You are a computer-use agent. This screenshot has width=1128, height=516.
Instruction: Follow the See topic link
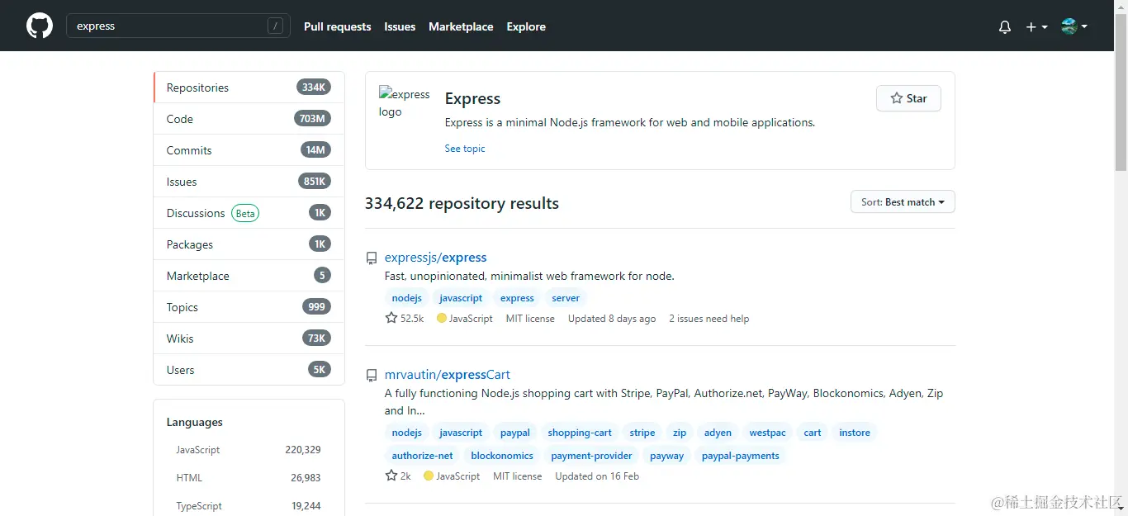pyautogui.click(x=465, y=149)
